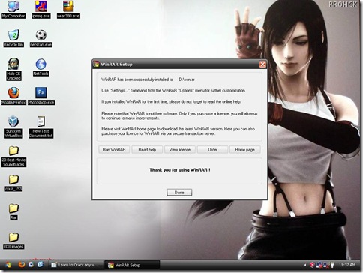Click the power plug tray icon
Screen dimensions: 363x273
332,265
